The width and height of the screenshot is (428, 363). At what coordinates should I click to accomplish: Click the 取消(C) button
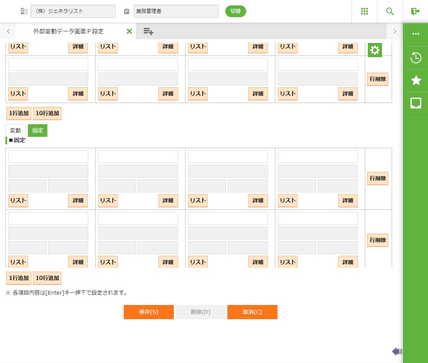coord(252,312)
